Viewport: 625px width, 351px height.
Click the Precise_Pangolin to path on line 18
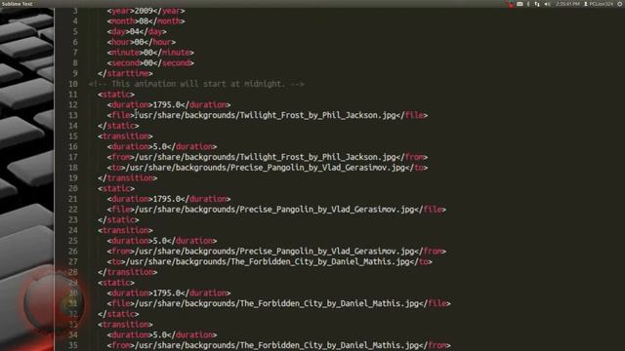point(266,168)
